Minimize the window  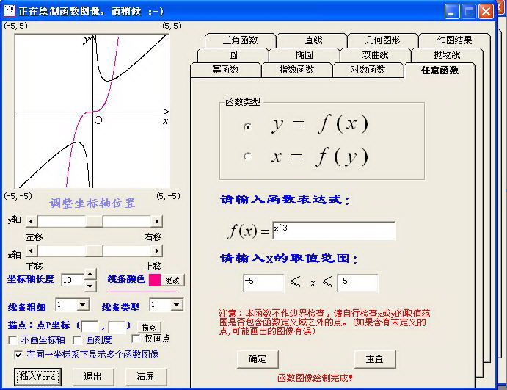point(452,12)
